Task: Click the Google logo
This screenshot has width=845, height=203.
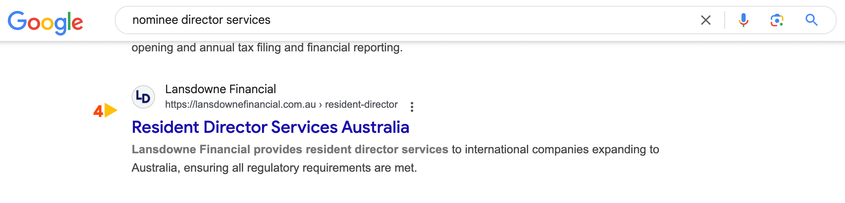Action: [45, 23]
